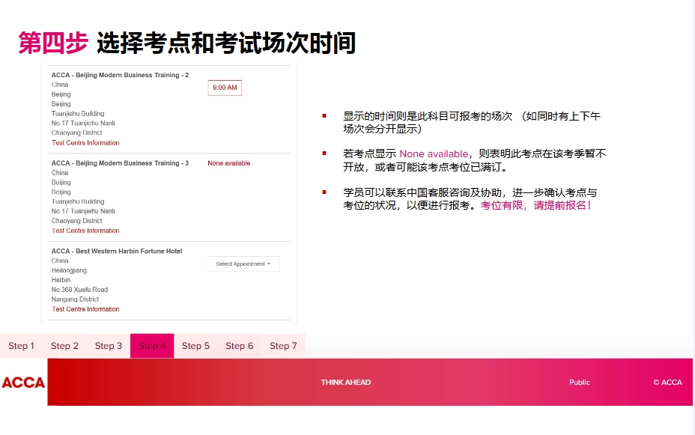Go to Step 7 tab
Screen dimensions: 695x435
click(x=283, y=346)
